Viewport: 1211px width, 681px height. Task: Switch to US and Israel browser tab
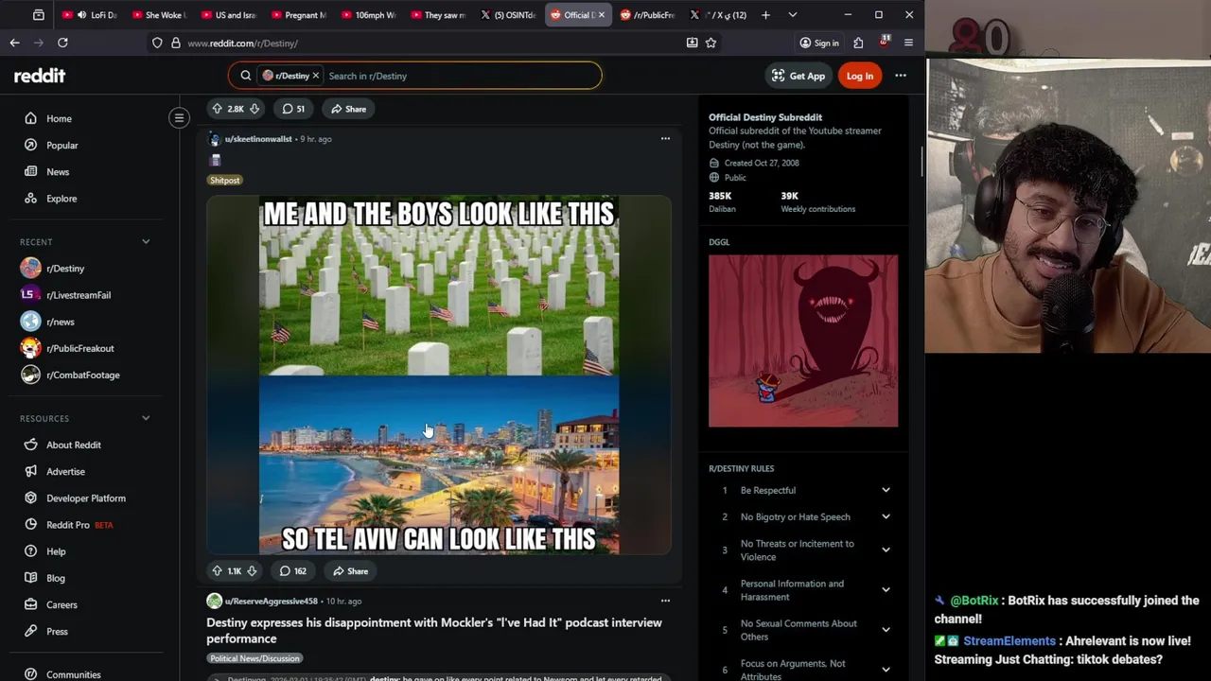click(230, 15)
